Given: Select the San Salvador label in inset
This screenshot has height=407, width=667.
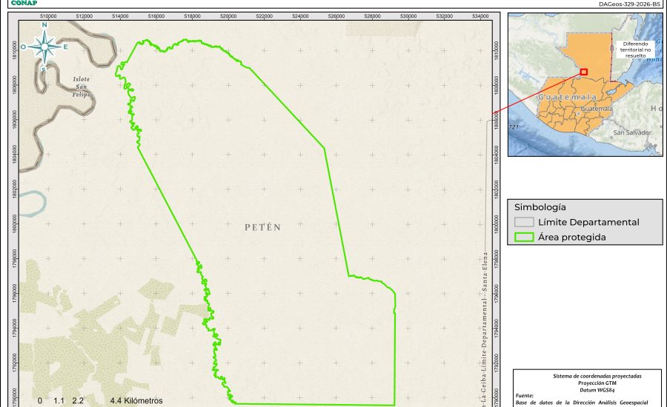Looking at the screenshot, I should pyautogui.click(x=631, y=132).
